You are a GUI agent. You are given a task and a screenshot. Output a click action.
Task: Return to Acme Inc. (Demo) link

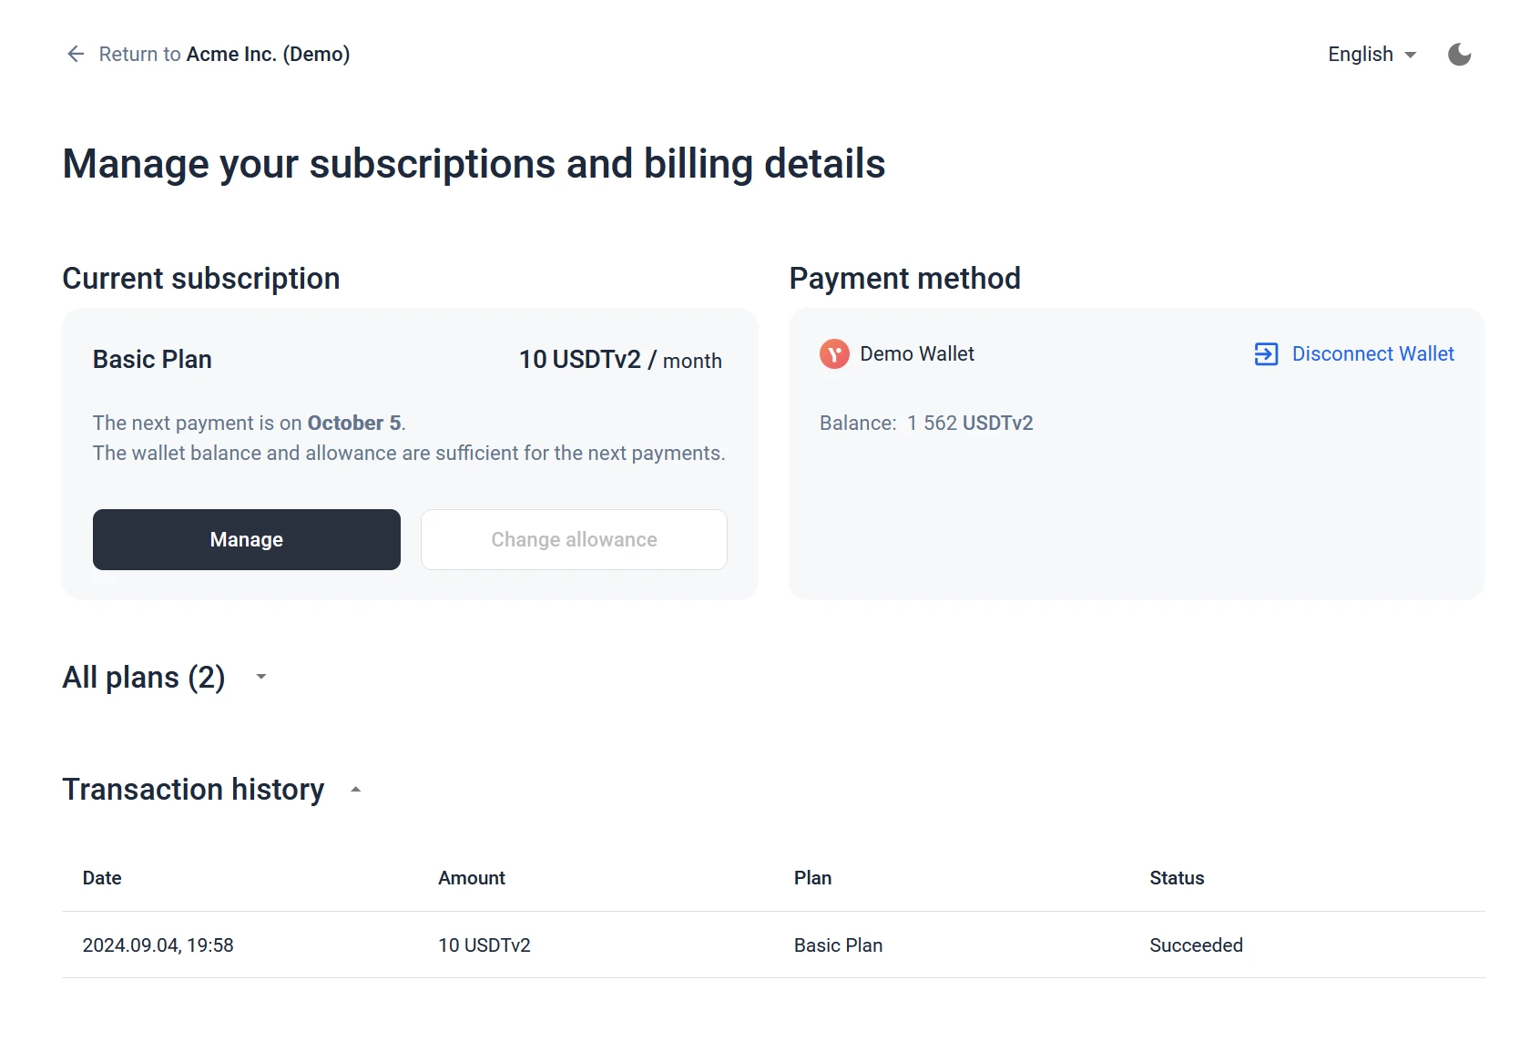tap(224, 55)
